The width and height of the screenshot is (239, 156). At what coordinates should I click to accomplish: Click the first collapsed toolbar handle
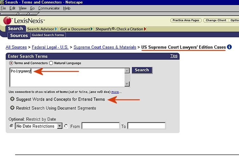[x=9, y=14]
